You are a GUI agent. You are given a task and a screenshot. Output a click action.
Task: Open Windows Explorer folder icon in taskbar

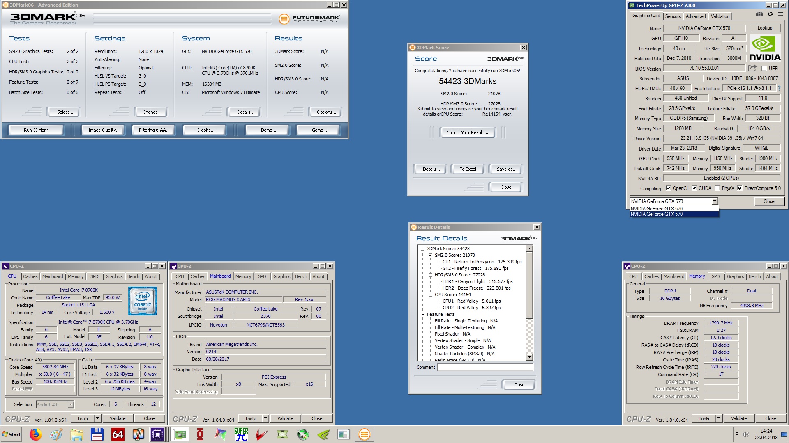77,434
